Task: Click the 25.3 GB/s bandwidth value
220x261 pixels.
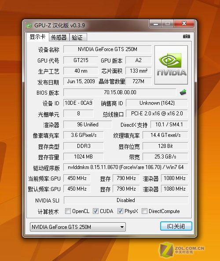Action: tap(165, 157)
